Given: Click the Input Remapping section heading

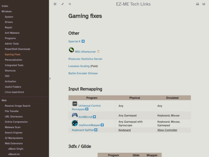Looking at the screenshot, I should pos(85,89).
